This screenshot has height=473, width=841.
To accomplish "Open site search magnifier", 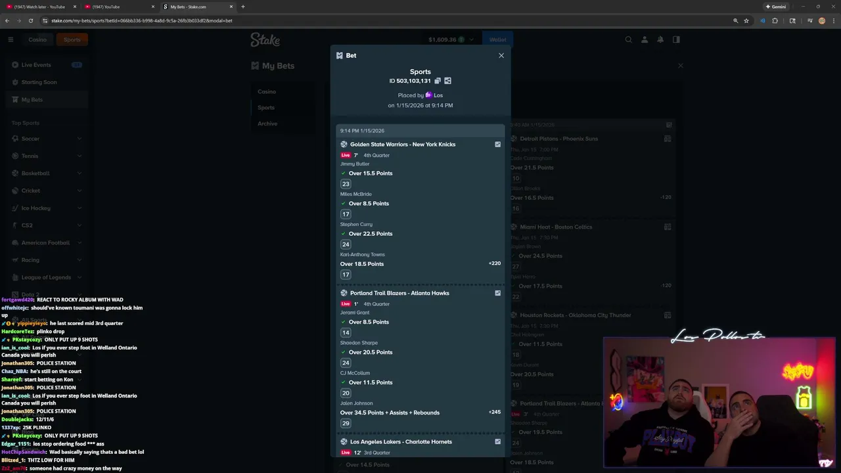I will tap(629, 39).
